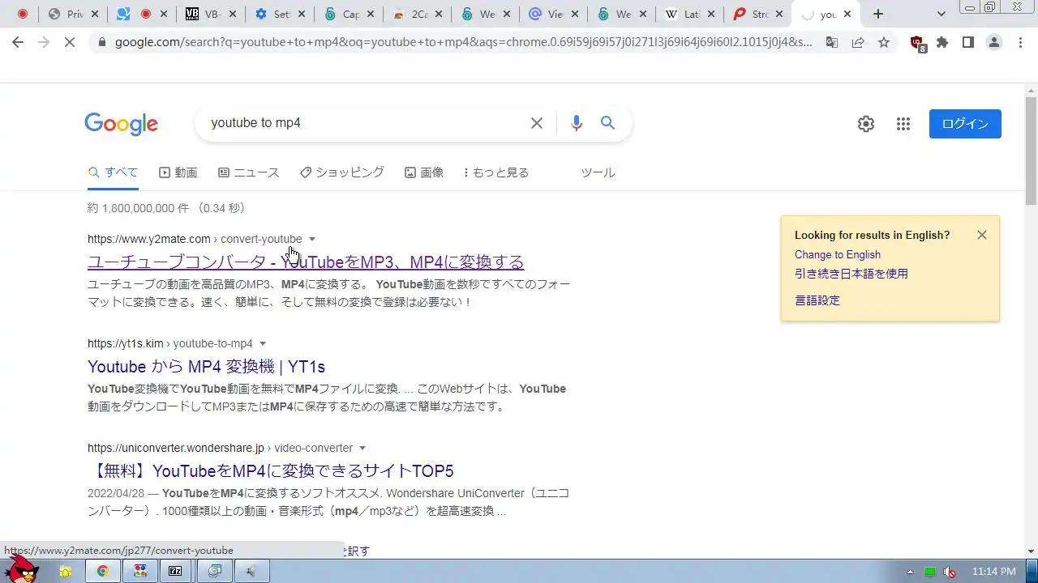The width and height of the screenshot is (1038, 583).
Task: Translate this page using address bar icon
Action: [832, 42]
